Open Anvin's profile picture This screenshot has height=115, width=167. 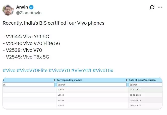(8, 10)
